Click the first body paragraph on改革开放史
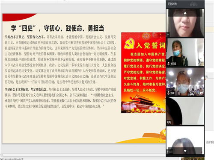 tap(60, 59)
